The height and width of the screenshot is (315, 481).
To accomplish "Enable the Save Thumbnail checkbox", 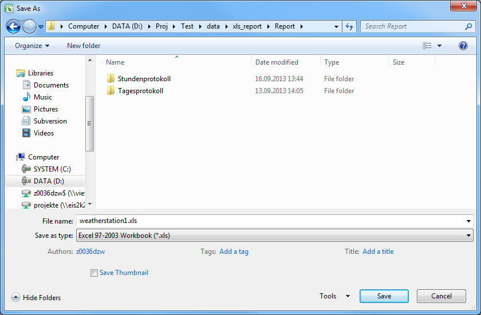I will point(94,273).
